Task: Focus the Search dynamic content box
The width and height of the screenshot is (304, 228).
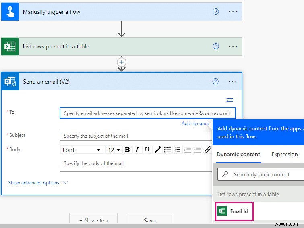Action: [x=261, y=174]
